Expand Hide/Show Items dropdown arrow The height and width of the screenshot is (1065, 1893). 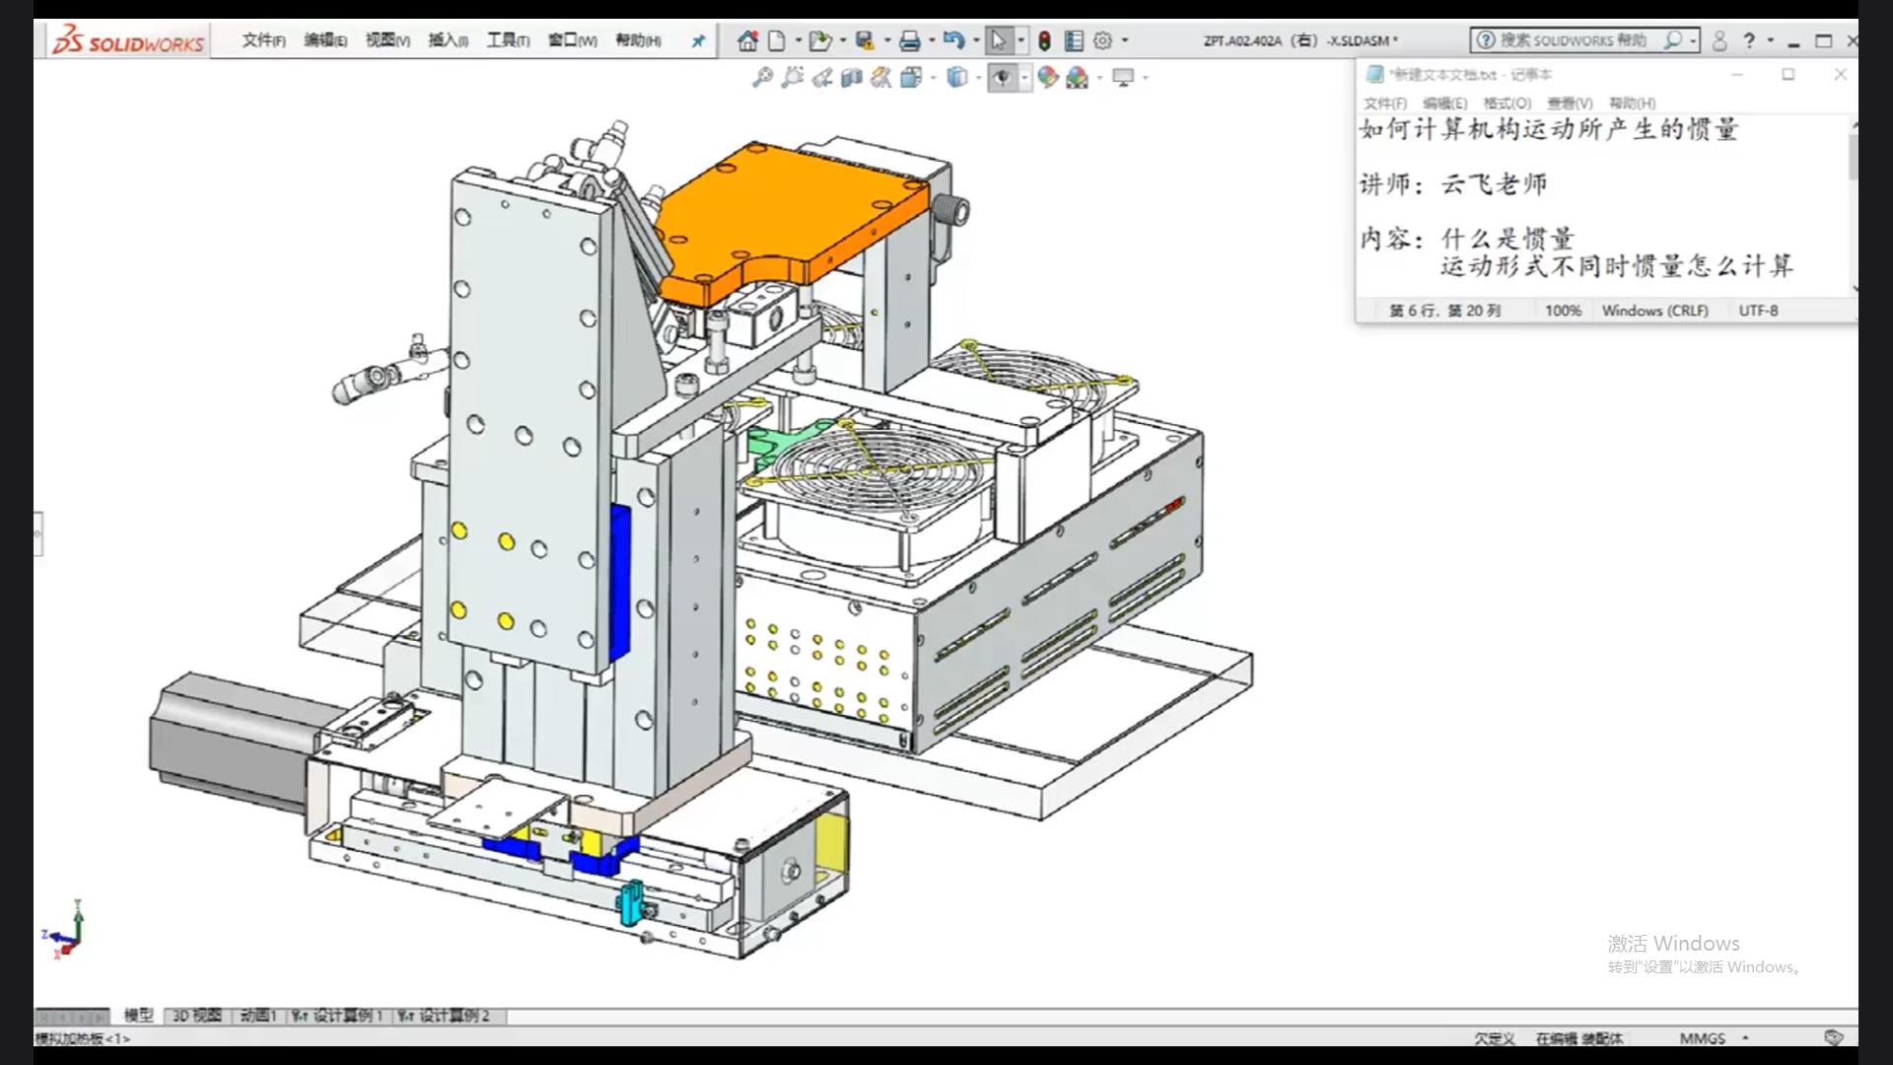1024,77
